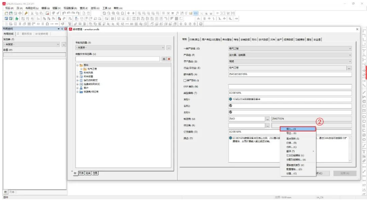Click the 客户 person icon in tree
The image size is (370, 202).
pyautogui.click(x=81, y=88)
